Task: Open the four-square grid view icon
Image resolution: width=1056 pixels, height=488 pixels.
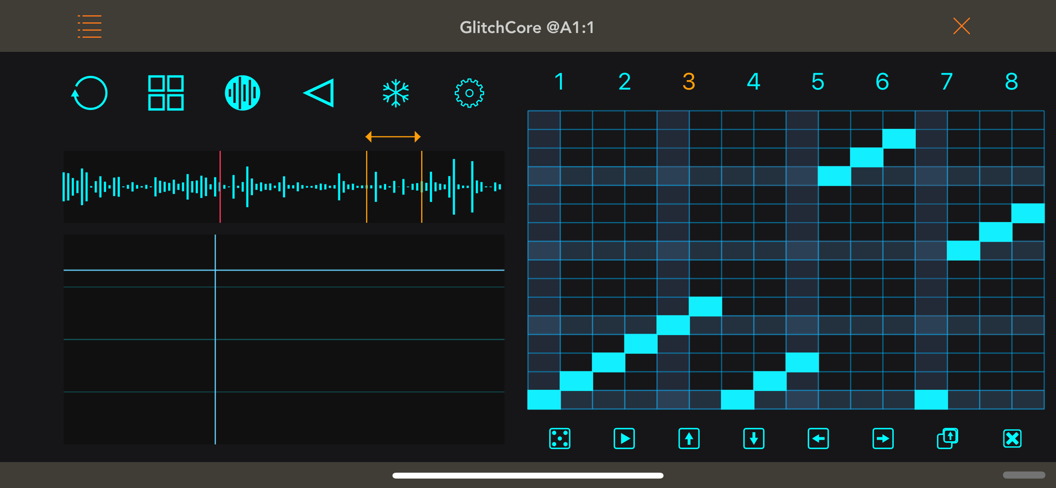Action: click(166, 93)
